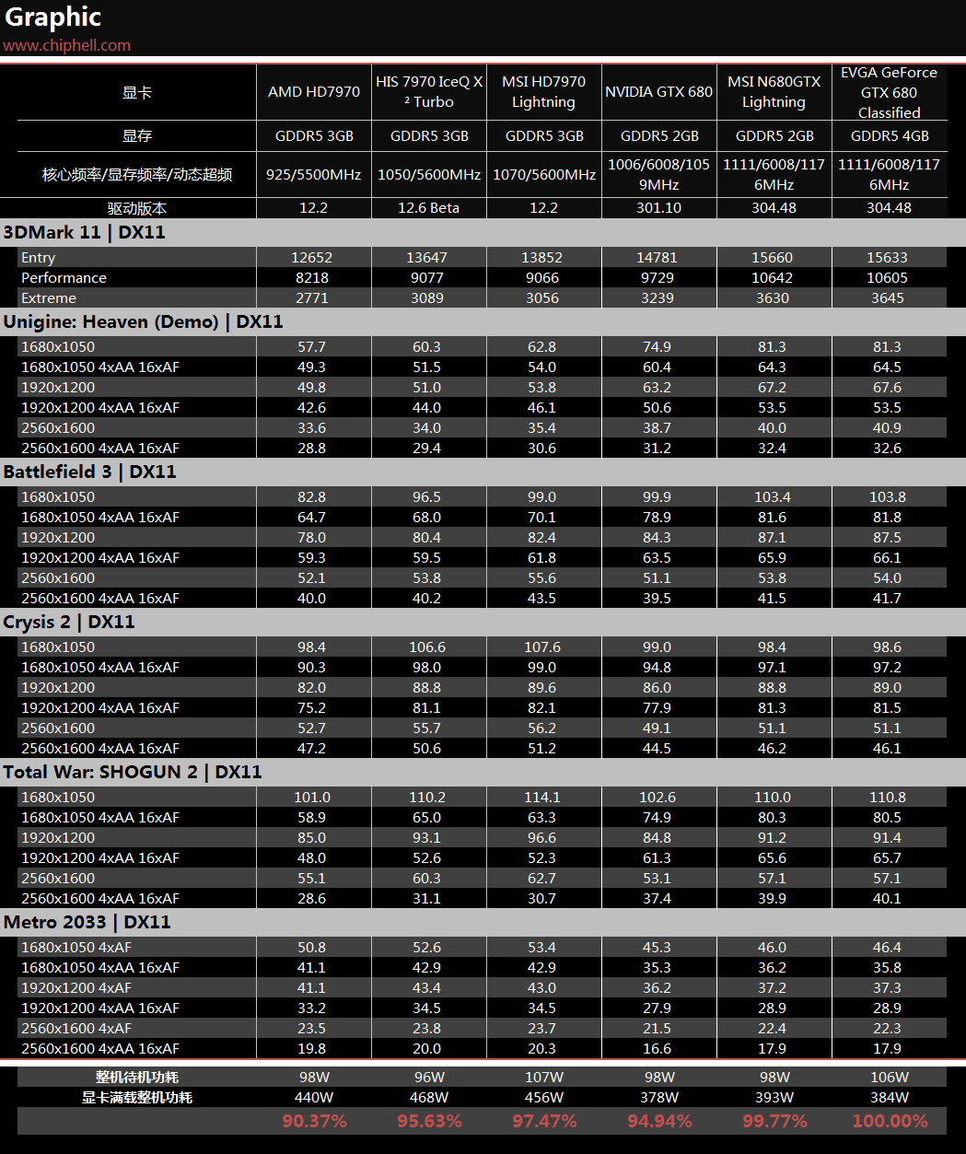Select the 3DMark Performance score 10642
The width and height of the screenshot is (966, 1154).
[773, 278]
